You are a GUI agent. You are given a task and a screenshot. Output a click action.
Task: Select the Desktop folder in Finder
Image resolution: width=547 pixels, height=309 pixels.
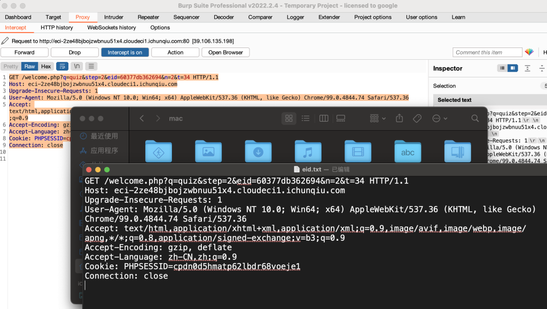point(458,152)
